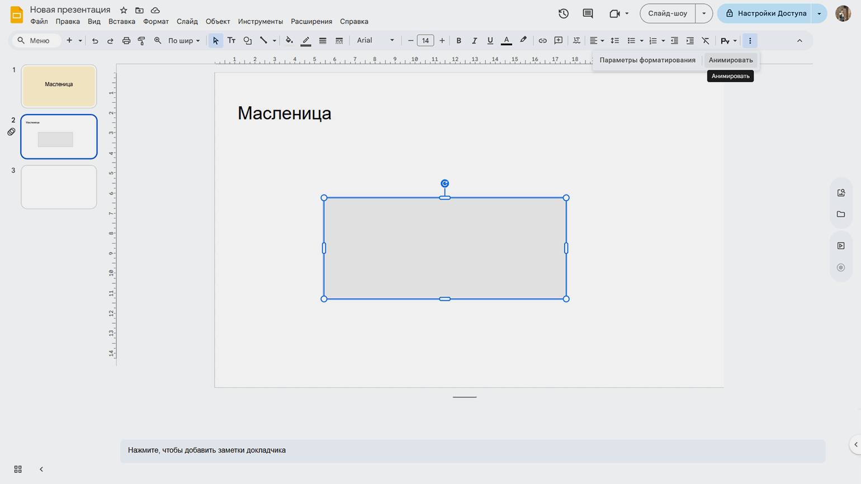Toggle bold formatting

[x=458, y=41]
